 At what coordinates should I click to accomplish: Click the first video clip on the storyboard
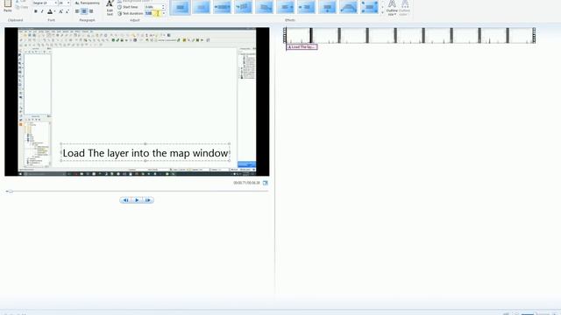[x=298, y=35]
